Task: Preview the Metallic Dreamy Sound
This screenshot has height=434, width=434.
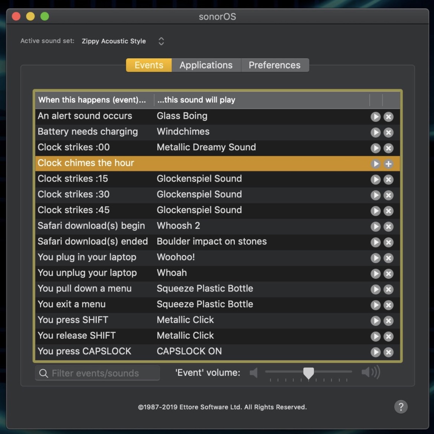Action: click(x=375, y=148)
